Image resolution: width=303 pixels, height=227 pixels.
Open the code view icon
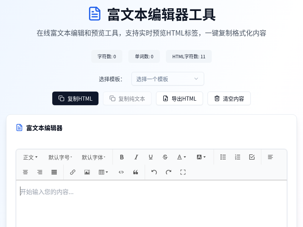pos(121,172)
